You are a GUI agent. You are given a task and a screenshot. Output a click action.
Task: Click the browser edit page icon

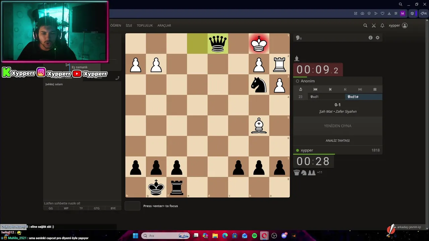(356, 13)
